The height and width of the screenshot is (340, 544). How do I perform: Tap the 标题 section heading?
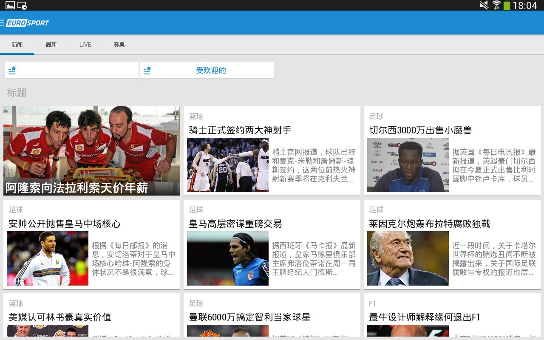point(17,93)
